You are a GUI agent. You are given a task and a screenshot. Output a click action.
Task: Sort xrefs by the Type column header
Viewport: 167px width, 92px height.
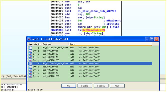(40, 44)
